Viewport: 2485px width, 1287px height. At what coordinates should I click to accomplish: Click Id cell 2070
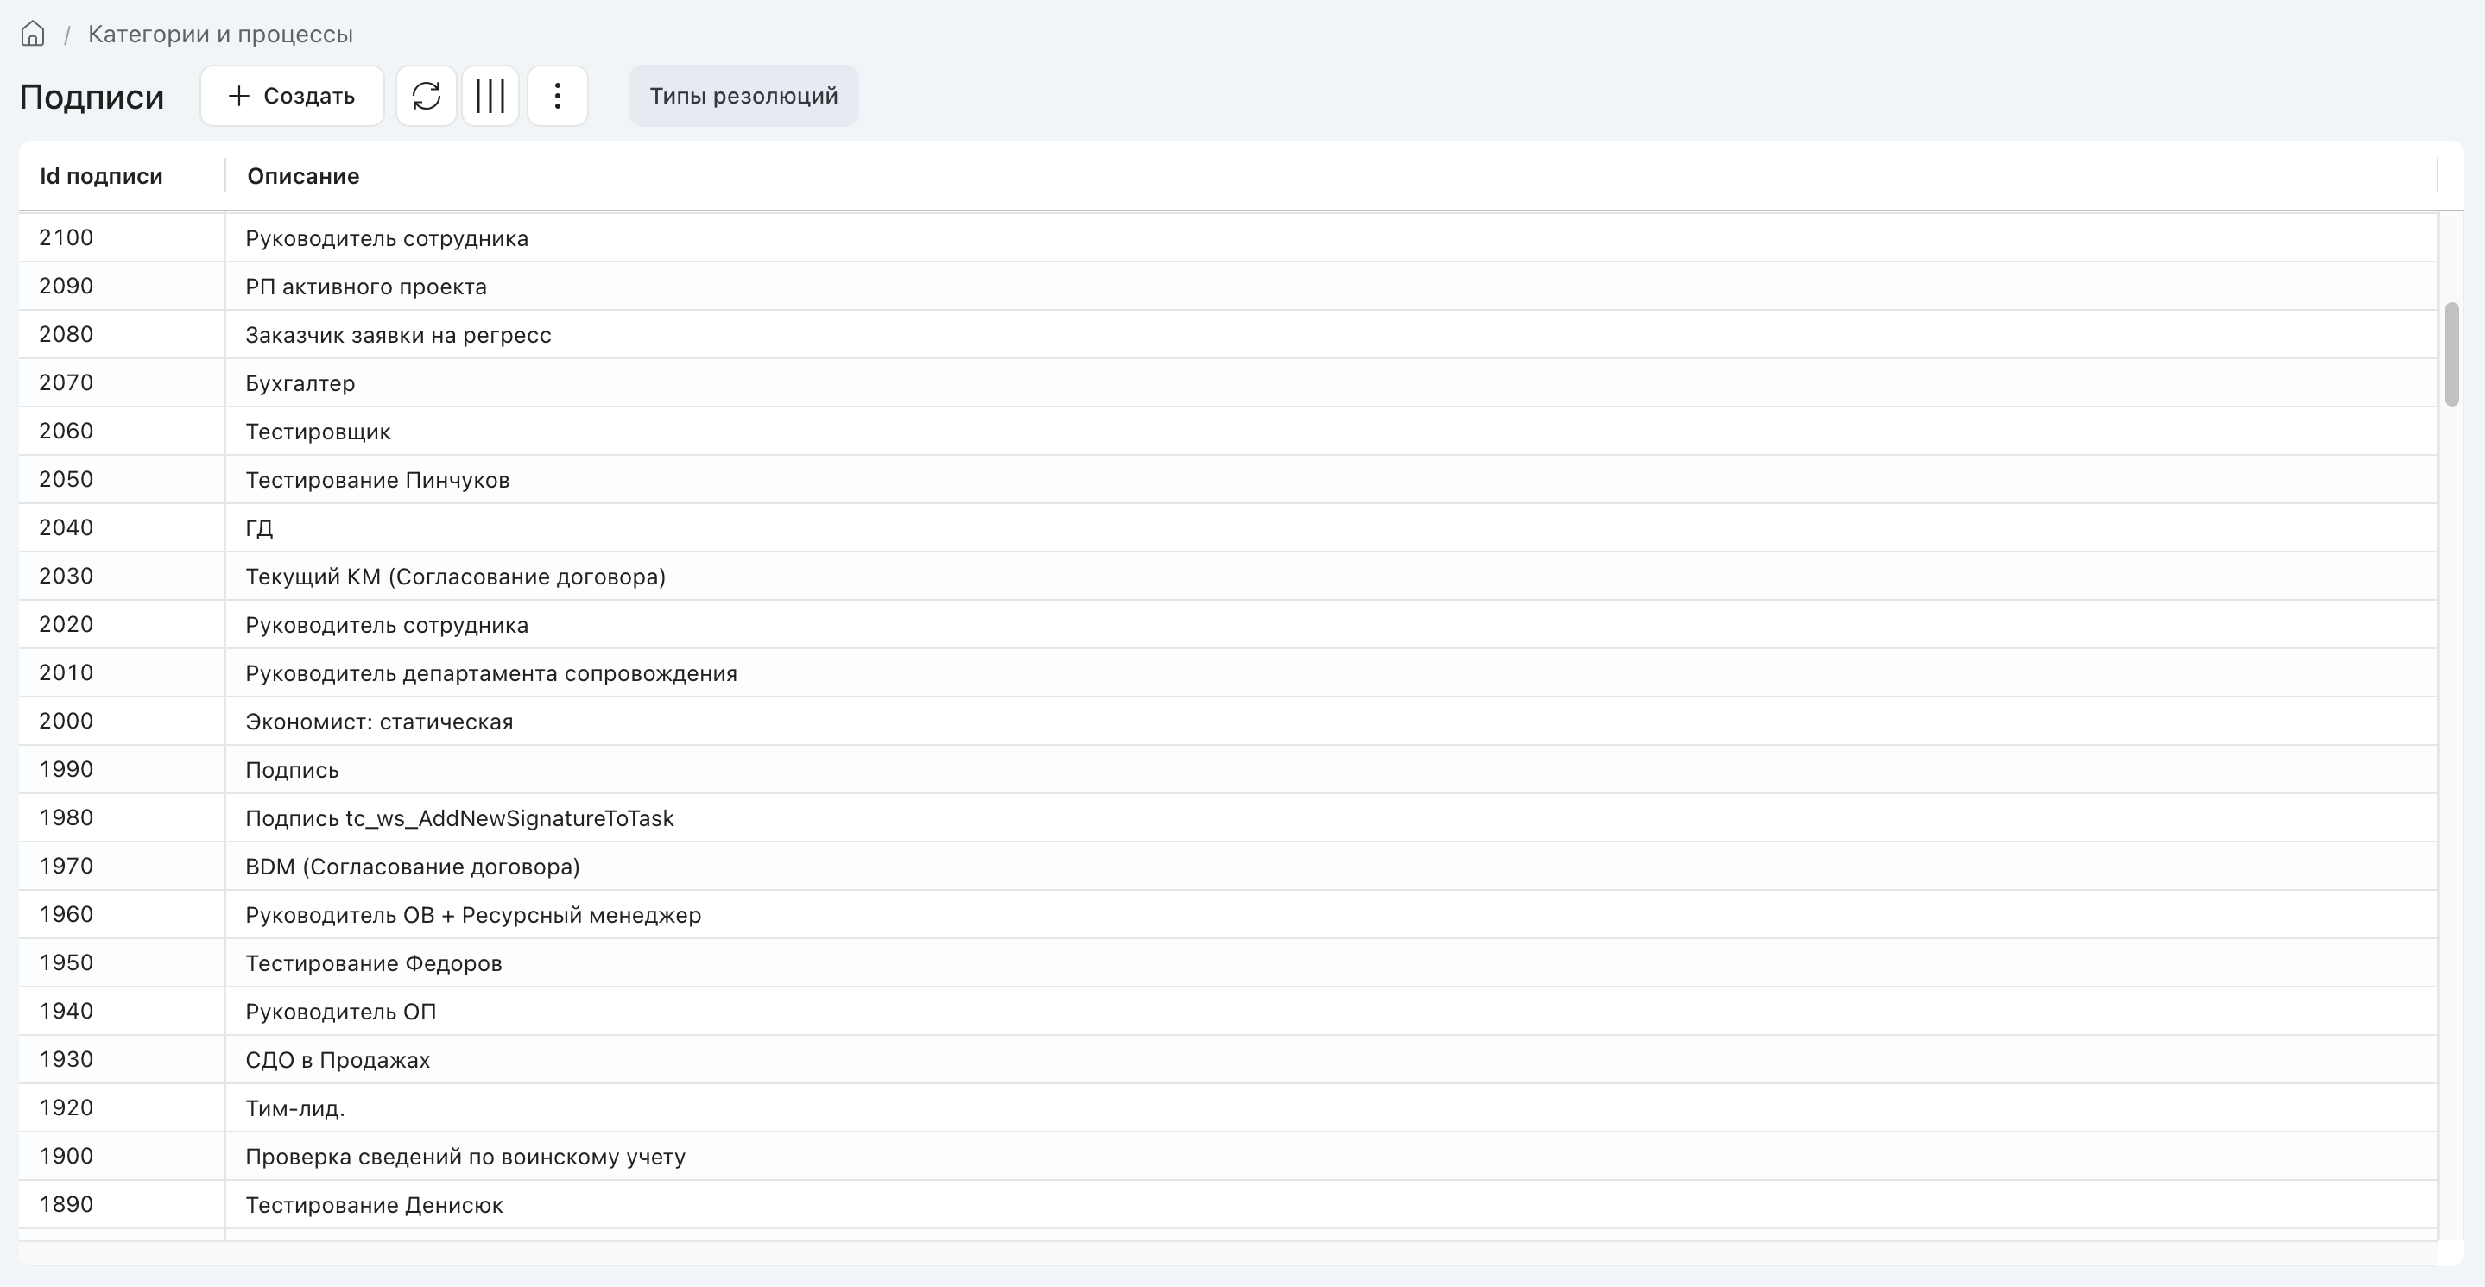122,382
